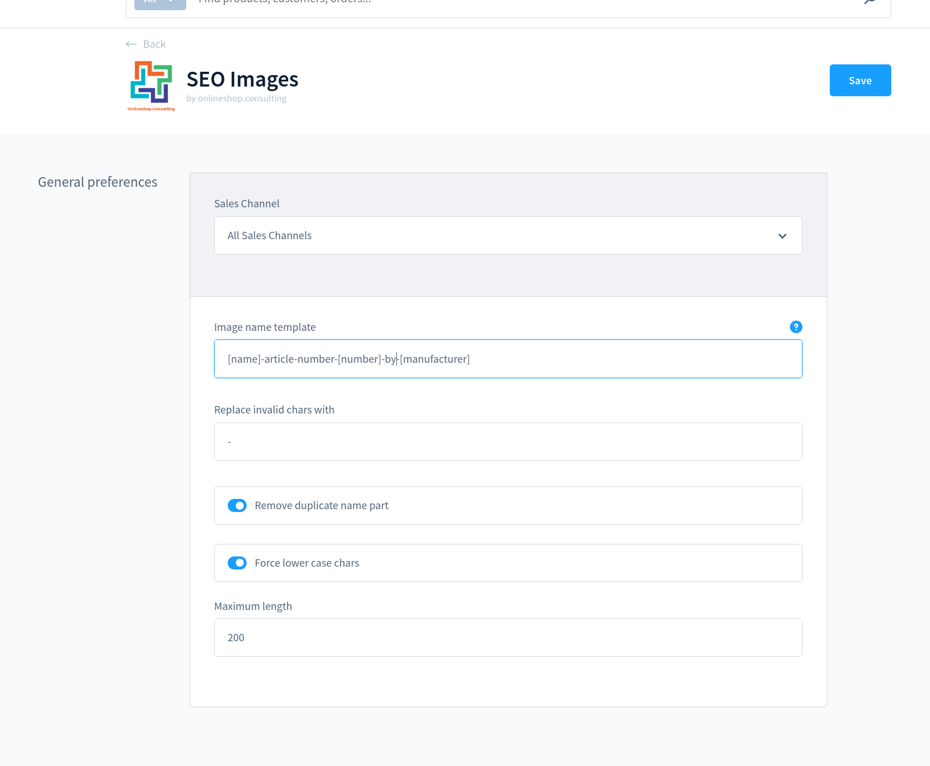
Task: Go back using the Back link
Action: (146, 44)
